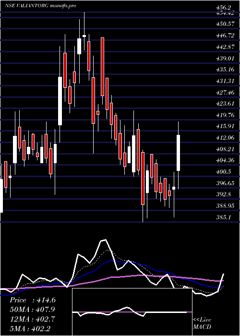Image resolution: width=240 pixels, height=336 pixels.
Task: Click the 412.06 price axis label
Action: tap(225, 138)
